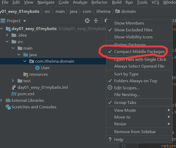Click Edit Scopes... menu entry
This screenshot has height=148, width=176.
[x=139, y=88]
